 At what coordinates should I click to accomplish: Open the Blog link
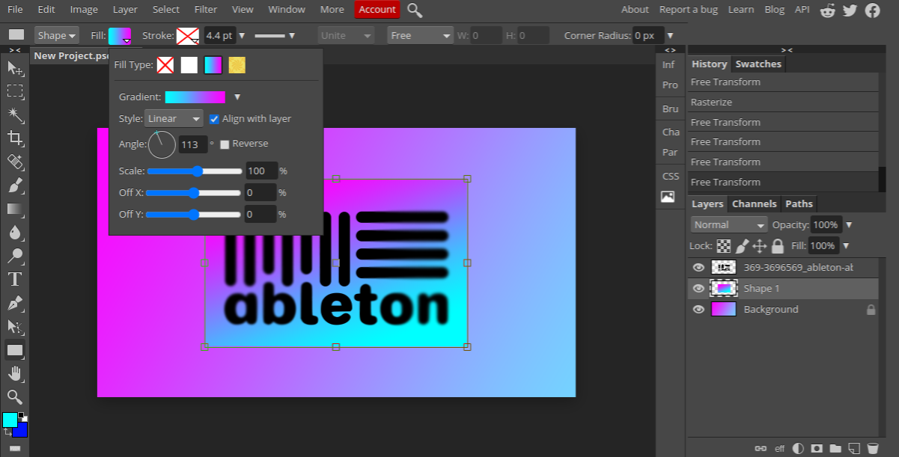(775, 10)
